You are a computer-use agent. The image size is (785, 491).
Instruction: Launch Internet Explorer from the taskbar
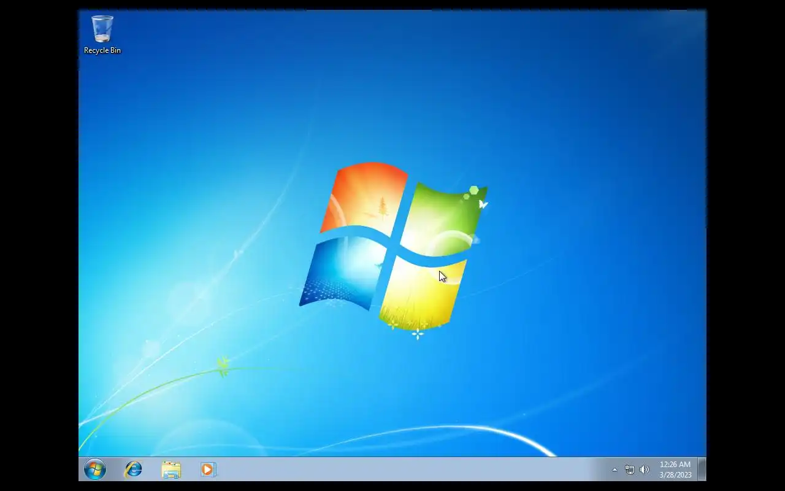click(x=133, y=470)
